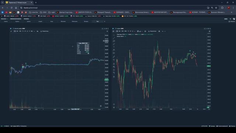Add new workspace tab with plus
The image size is (236, 133).
click(x=105, y=21)
